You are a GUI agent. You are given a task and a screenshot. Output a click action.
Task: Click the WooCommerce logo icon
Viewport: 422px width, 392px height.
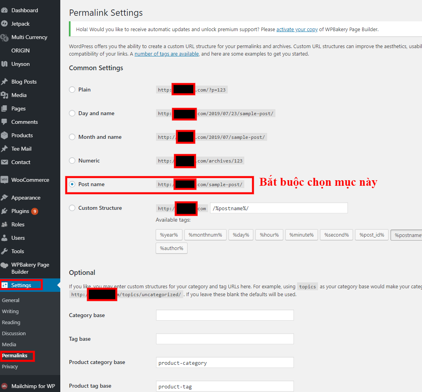4,180
